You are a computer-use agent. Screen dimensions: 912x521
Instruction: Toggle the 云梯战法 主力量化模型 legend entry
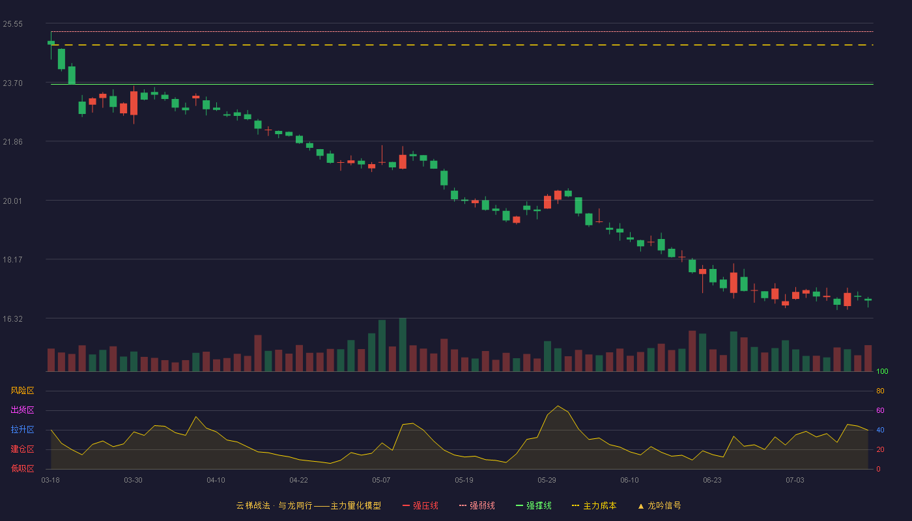tap(309, 505)
